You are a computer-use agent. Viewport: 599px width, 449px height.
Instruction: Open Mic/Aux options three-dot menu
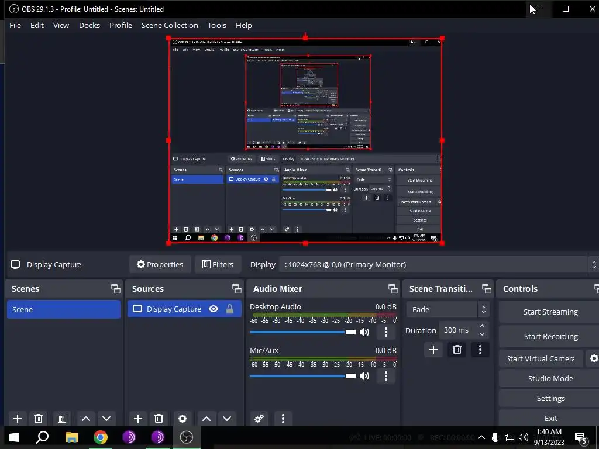pyautogui.click(x=386, y=376)
